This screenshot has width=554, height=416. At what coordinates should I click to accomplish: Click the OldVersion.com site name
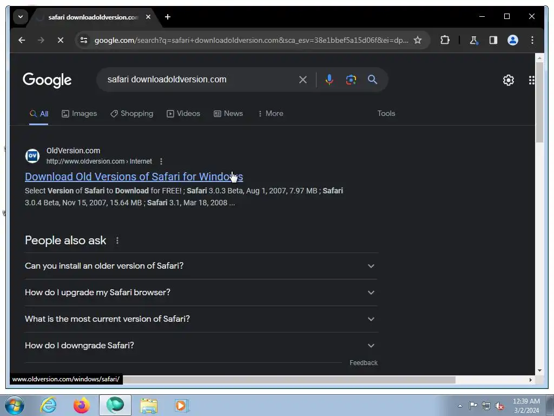coord(73,151)
